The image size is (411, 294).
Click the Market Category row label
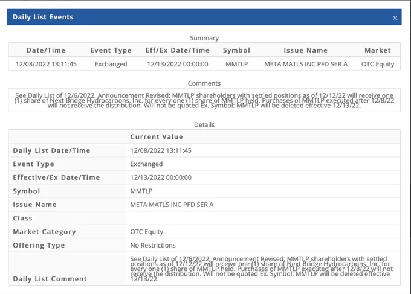point(44,232)
